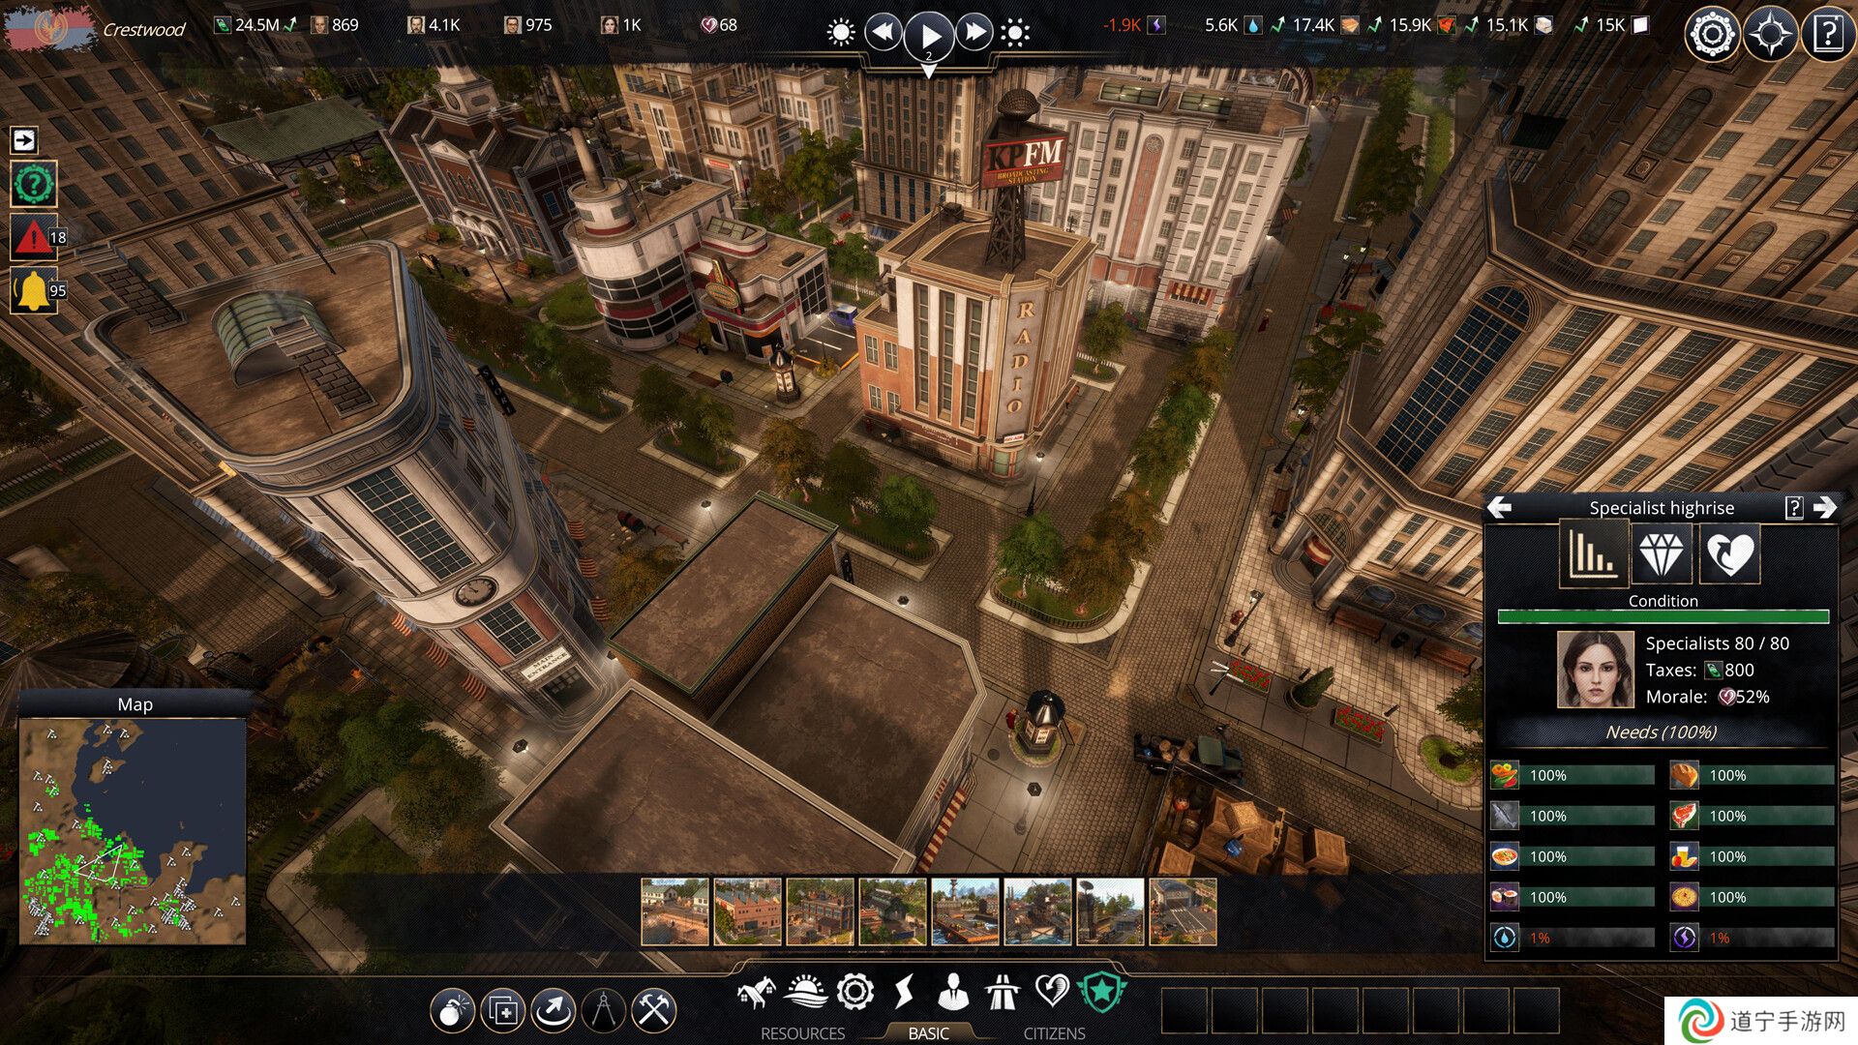
Task: Select the move/rotate arrow tool
Action: 553,1011
